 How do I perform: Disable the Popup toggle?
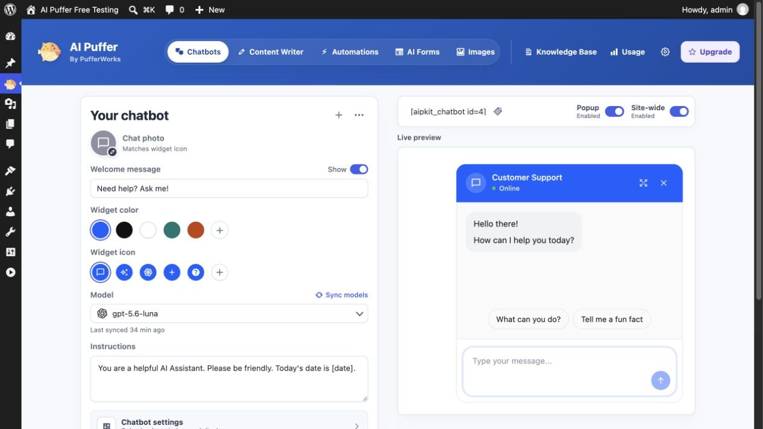point(615,111)
